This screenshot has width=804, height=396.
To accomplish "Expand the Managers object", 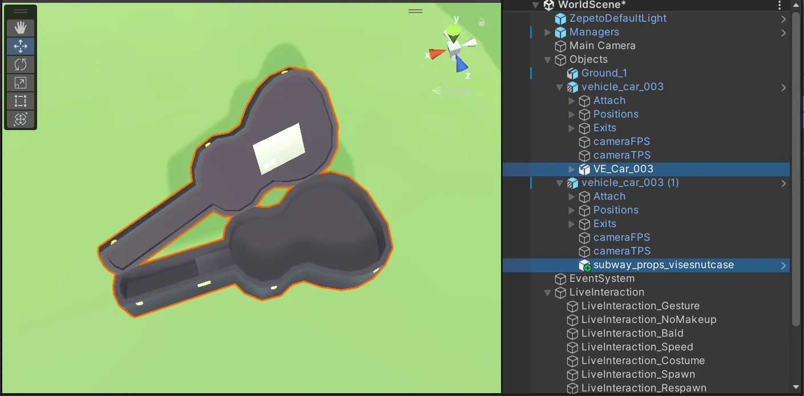I will (548, 33).
